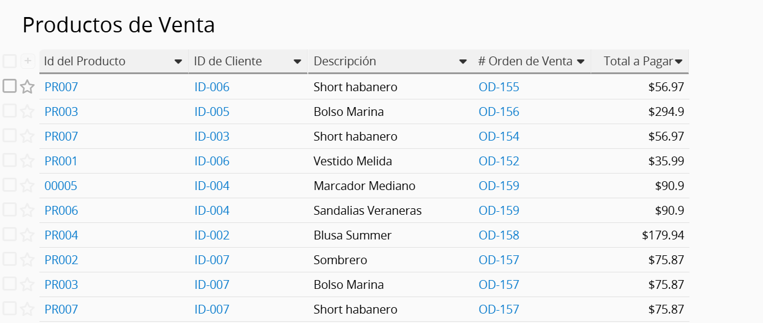Open the Id del Producto column dropdown
This screenshot has width=763, height=323.
click(x=178, y=62)
